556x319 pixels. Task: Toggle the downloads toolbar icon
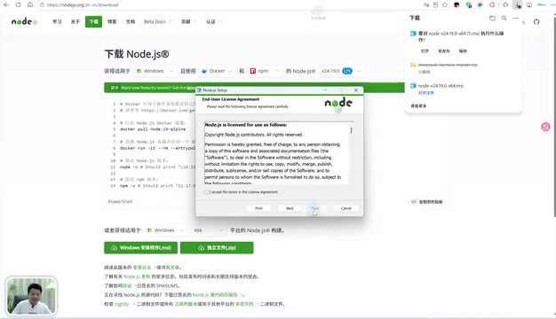click(x=518, y=5)
